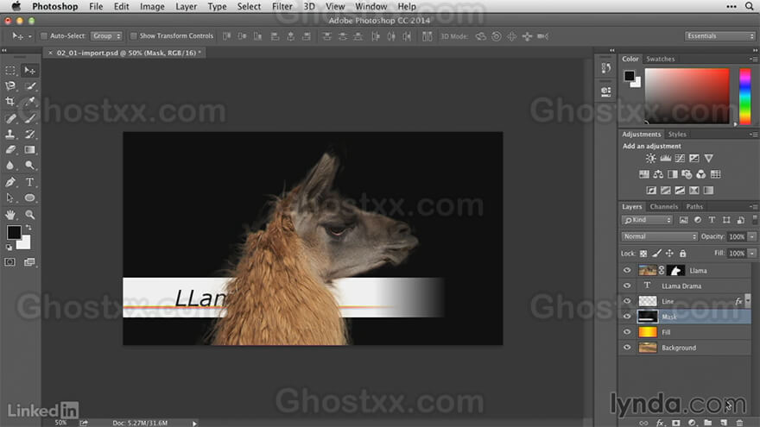The width and height of the screenshot is (760, 427).
Task: Open the Apple menu
Action: [x=16, y=6]
